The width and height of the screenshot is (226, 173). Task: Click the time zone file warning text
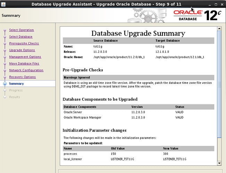[138, 85]
